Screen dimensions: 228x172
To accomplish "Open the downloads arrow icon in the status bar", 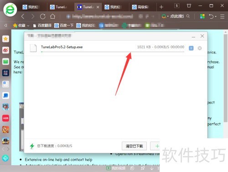I will [151, 168].
